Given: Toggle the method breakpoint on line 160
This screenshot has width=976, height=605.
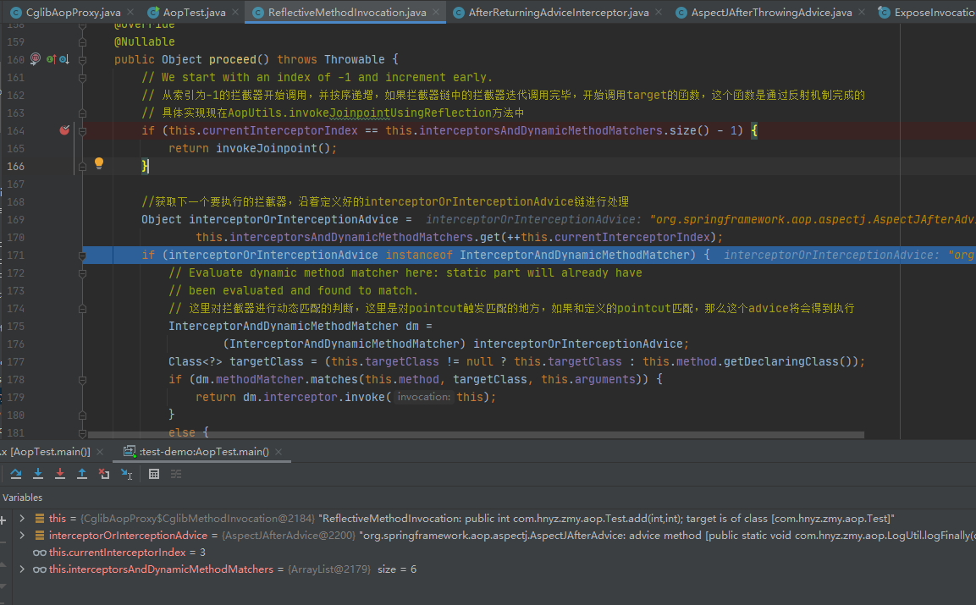Looking at the screenshot, I should click(x=35, y=59).
